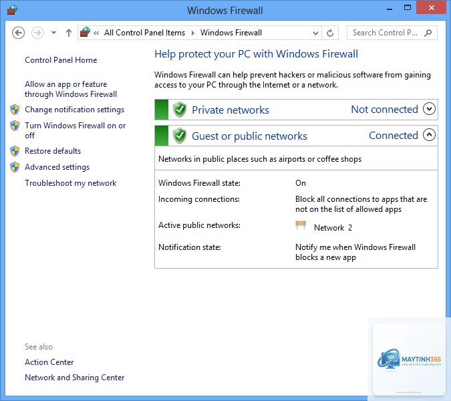Open Change notification settings
451x401 pixels.
74,110
